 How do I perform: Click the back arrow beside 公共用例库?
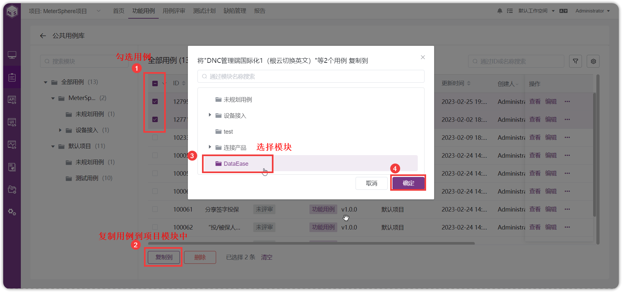point(43,36)
